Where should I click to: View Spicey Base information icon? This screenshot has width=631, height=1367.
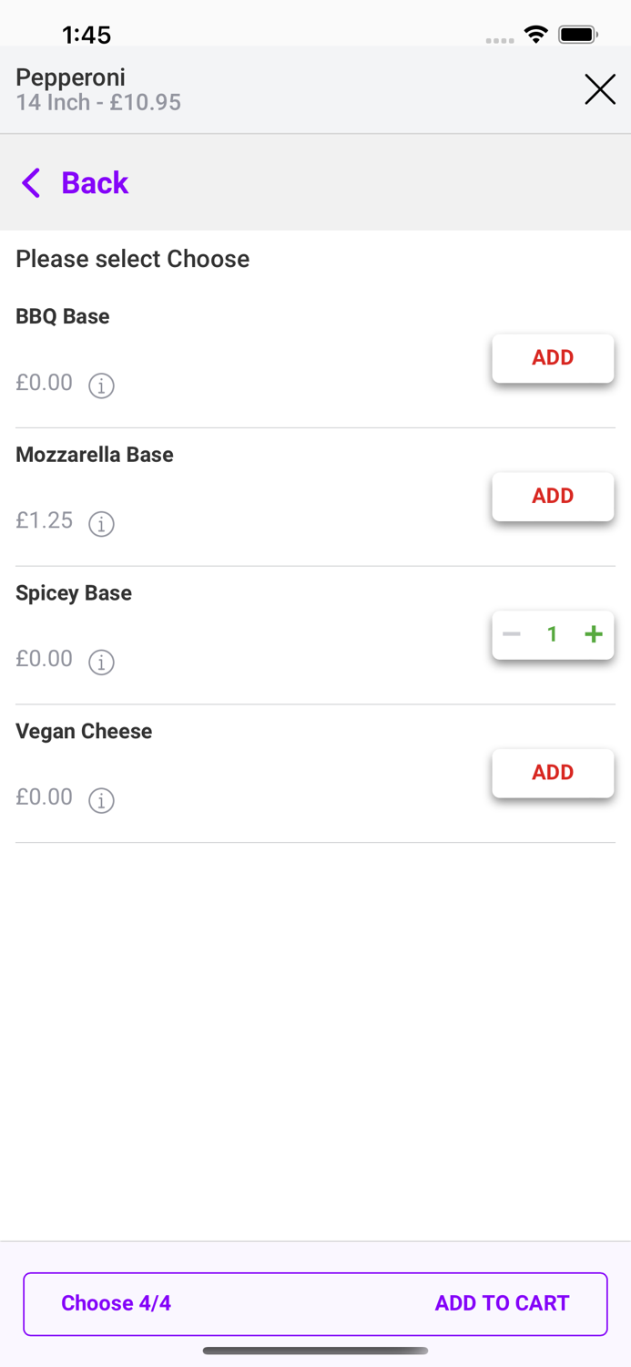101,663
